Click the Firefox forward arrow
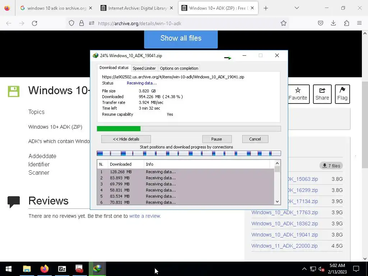This screenshot has width=368, height=276. pos(22,23)
